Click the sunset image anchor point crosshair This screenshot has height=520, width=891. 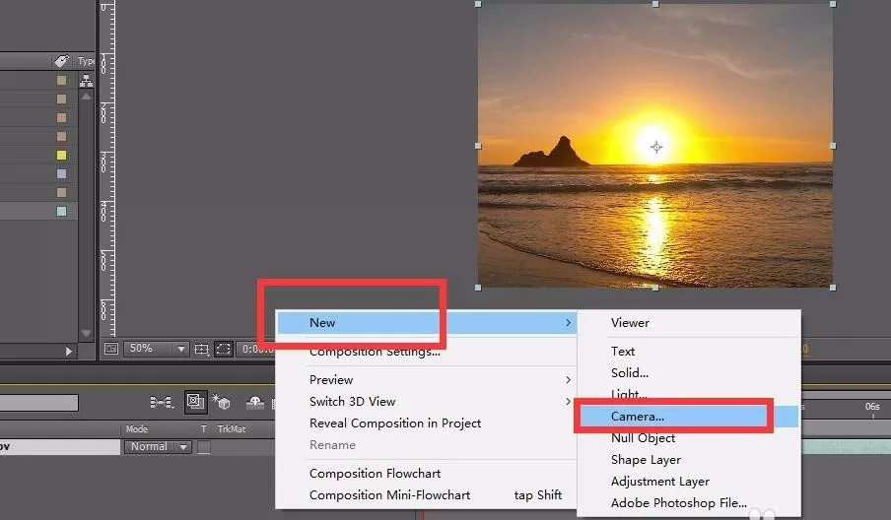pos(656,147)
